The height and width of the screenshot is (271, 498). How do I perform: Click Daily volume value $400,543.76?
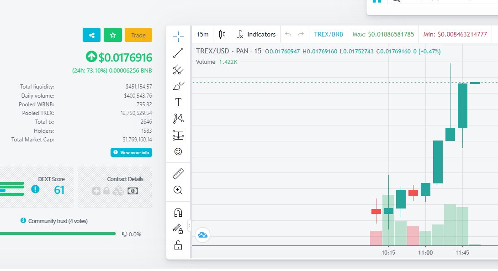coord(138,95)
